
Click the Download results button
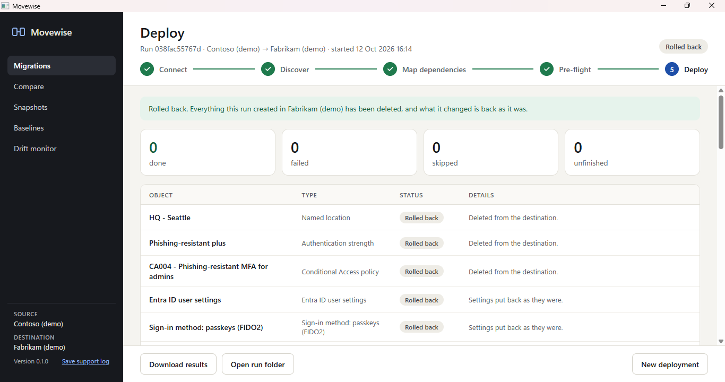click(x=178, y=364)
